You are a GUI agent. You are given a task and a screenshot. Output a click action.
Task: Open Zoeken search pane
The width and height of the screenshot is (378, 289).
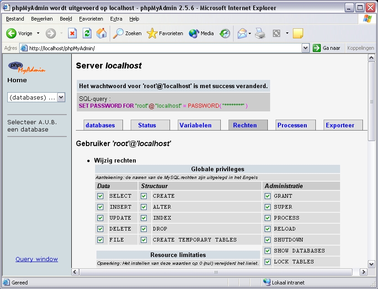tap(127, 33)
